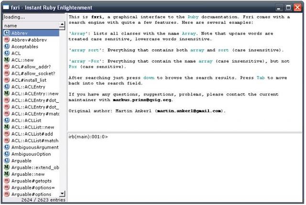Click the class icon next to ACL::ACLEntry

coord(7,86)
